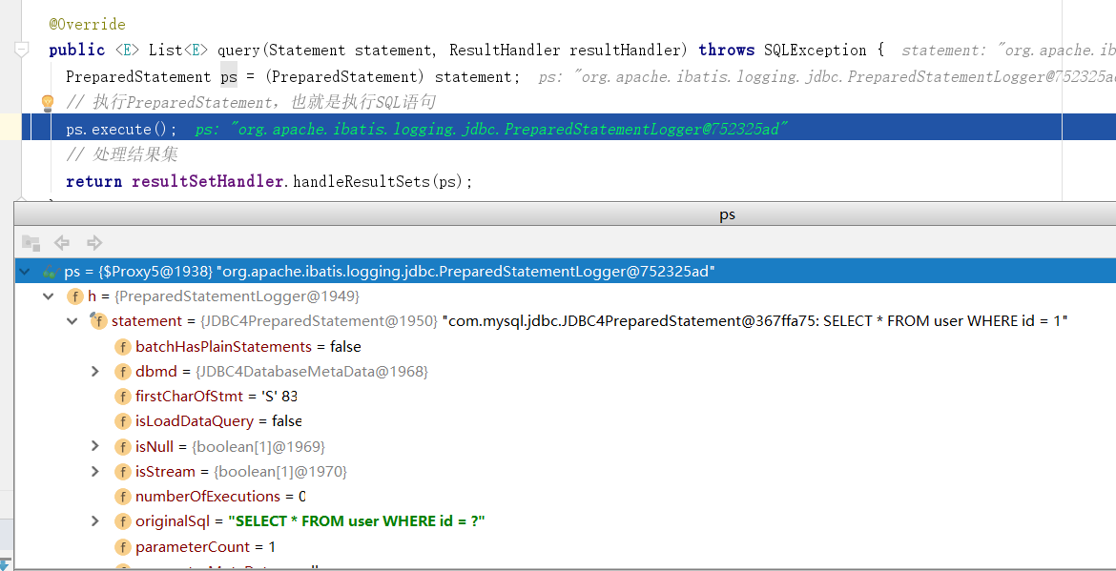
Task: Expand the isStream array field
Action: 95,471
